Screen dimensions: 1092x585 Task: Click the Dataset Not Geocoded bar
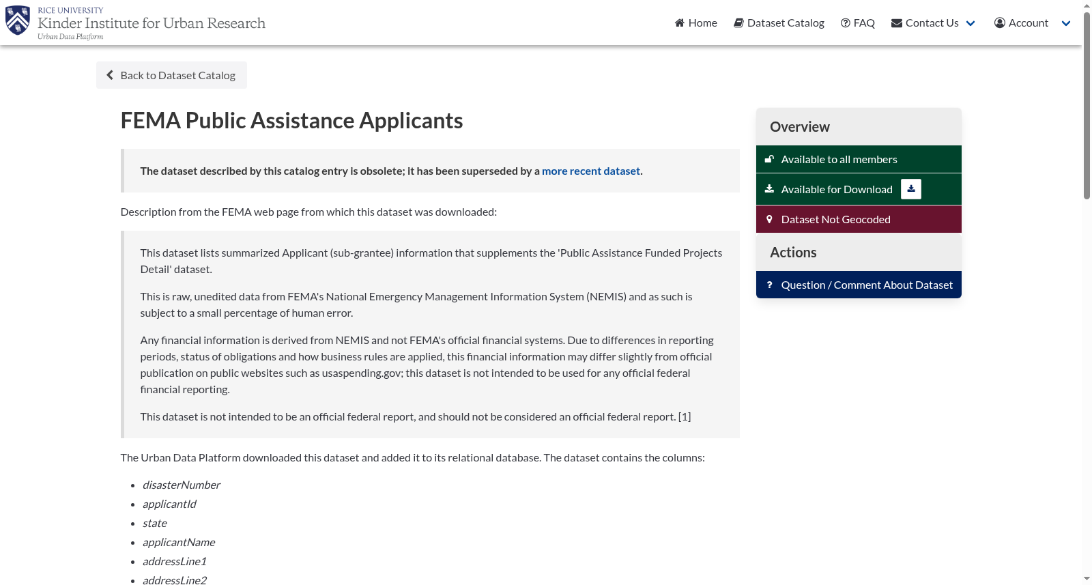pos(859,219)
